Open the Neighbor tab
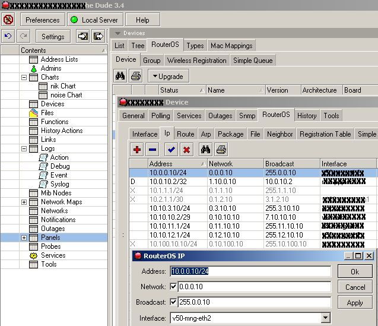The width and height of the screenshot is (378, 326). [x=280, y=134]
